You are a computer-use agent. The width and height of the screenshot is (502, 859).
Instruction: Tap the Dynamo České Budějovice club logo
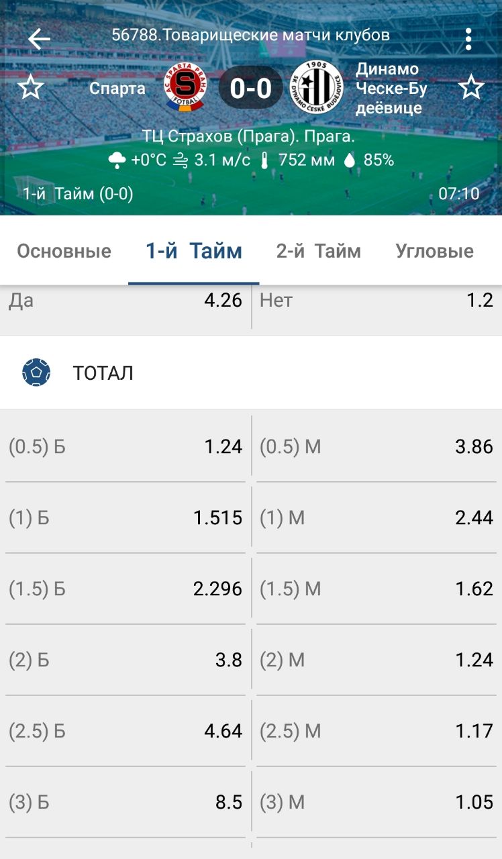tap(317, 87)
